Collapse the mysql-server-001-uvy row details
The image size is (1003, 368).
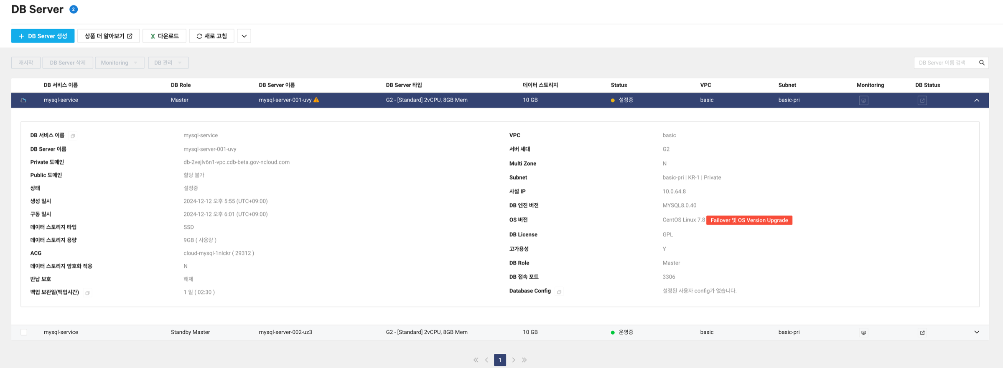(977, 100)
